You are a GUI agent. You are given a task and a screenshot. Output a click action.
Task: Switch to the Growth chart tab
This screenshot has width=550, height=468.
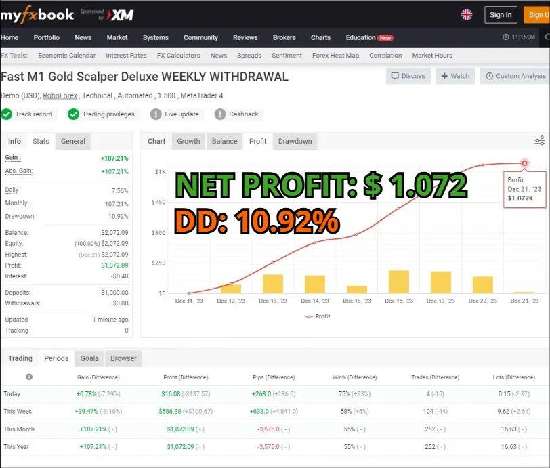point(188,141)
